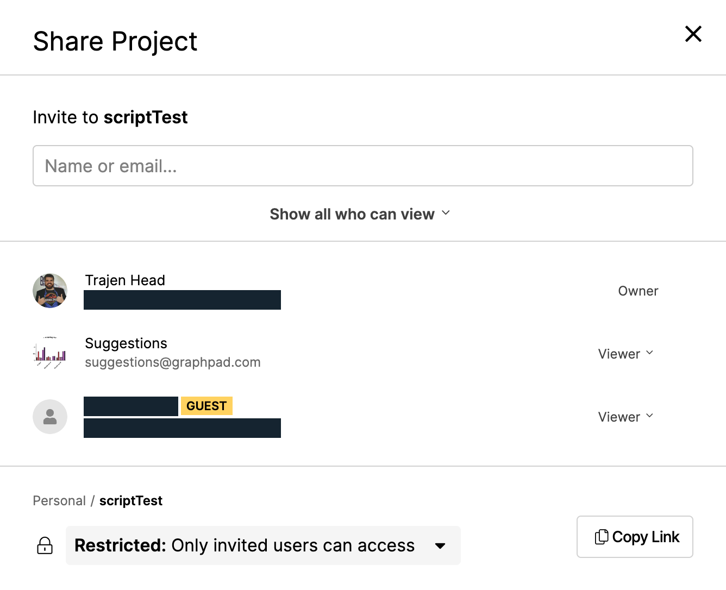
Task: Click the chevron arrow next to Suggestions' Viewer
Action: coord(650,353)
